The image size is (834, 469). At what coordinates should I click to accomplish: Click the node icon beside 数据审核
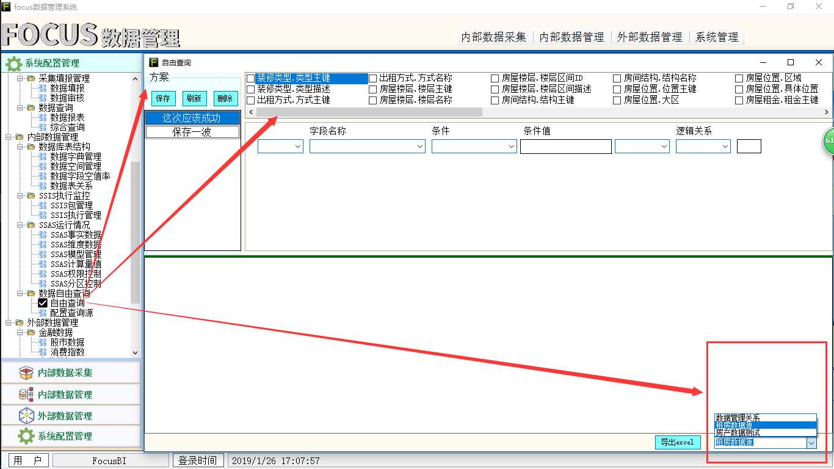click(x=42, y=98)
